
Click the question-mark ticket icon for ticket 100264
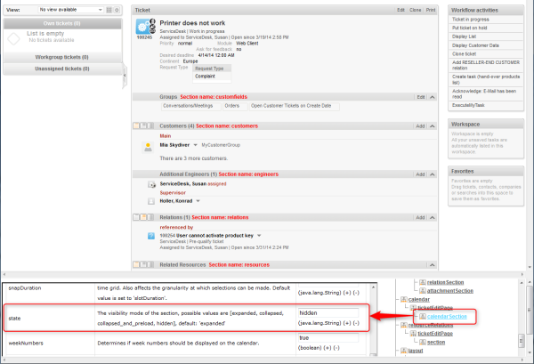pyautogui.click(x=151, y=236)
